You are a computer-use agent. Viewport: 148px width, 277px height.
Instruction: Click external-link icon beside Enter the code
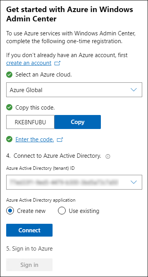point(60,140)
